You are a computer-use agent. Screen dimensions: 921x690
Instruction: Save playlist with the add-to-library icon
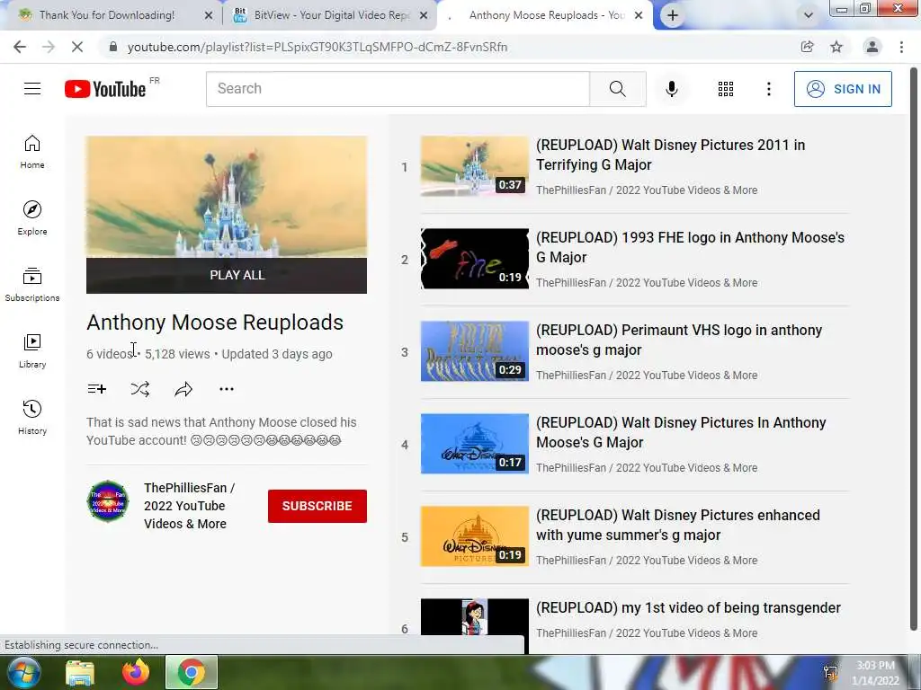point(97,388)
